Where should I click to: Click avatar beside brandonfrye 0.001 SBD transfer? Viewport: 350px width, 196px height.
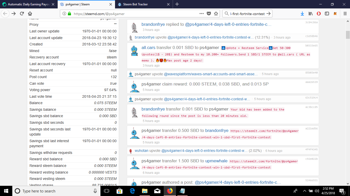pos(134,113)
